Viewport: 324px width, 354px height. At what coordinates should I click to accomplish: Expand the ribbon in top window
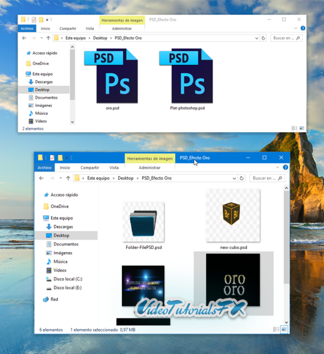coord(295,28)
